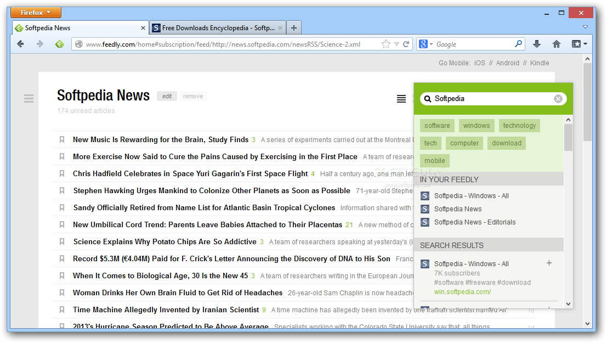
Task: Open the URL history dropdown arrow
Action: click(x=396, y=44)
